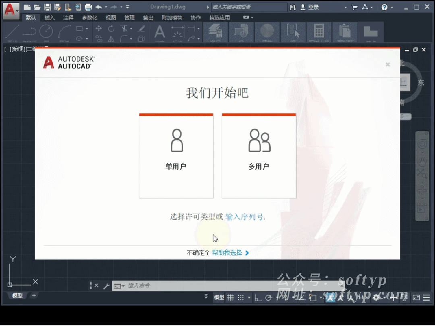Select the Rotate tool in ribbon
This screenshot has width=435, height=326.
[x=111, y=28]
